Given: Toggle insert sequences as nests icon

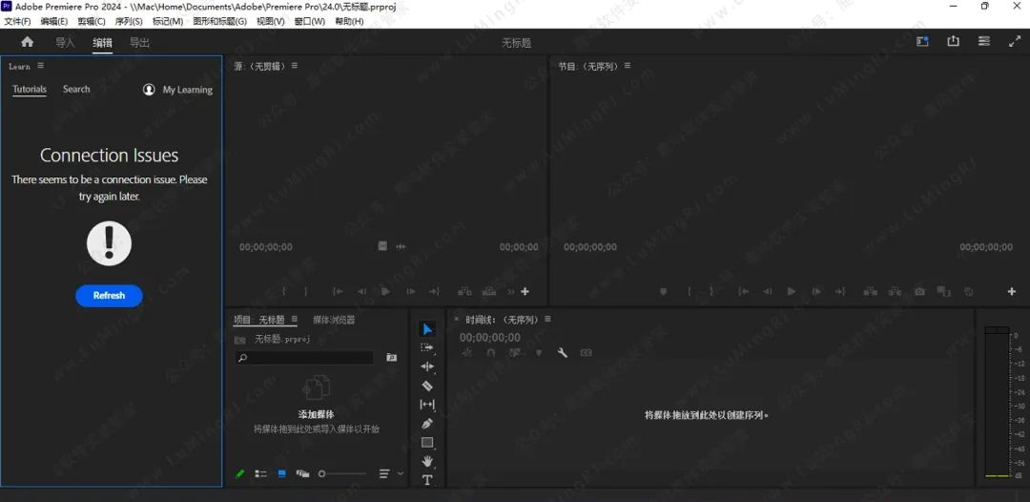Looking at the screenshot, I should coord(467,353).
